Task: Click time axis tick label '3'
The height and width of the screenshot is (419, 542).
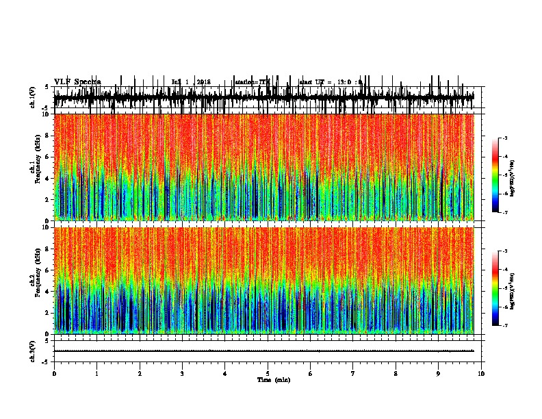Action: (182, 374)
